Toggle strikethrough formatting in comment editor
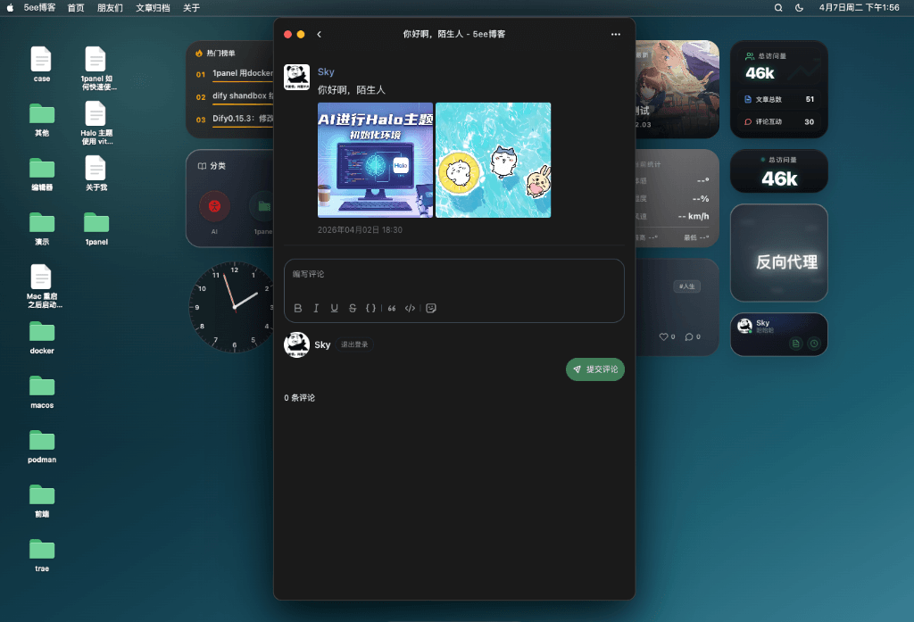Screen dimensions: 914x622 click(x=353, y=308)
